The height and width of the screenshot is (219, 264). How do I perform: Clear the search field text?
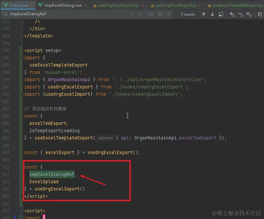tap(133, 14)
